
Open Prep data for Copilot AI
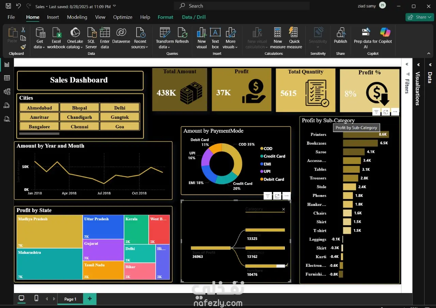(365, 38)
